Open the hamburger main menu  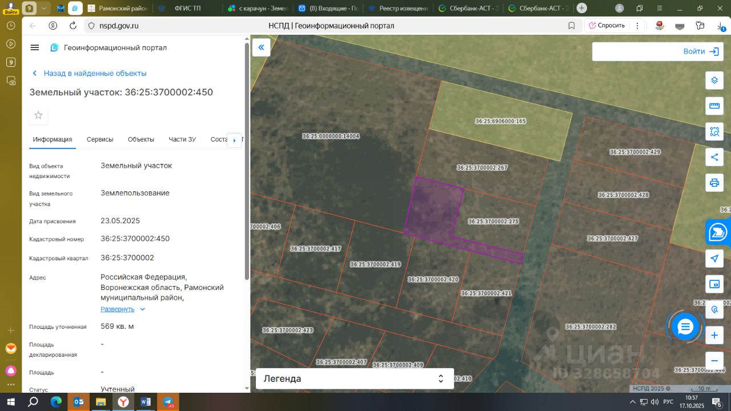point(35,47)
